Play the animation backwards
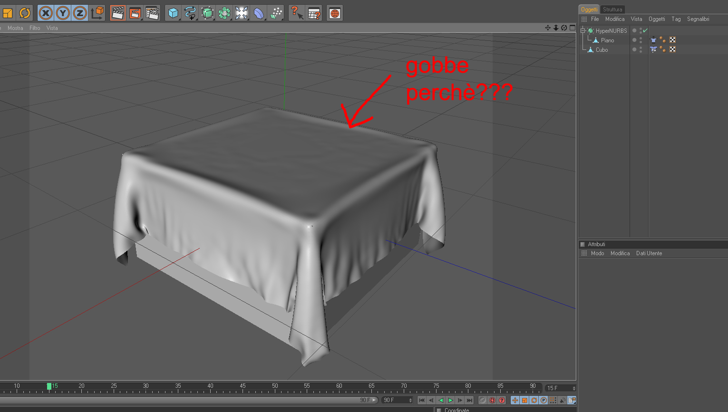The height and width of the screenshot is (412, 728). [441, 400]
